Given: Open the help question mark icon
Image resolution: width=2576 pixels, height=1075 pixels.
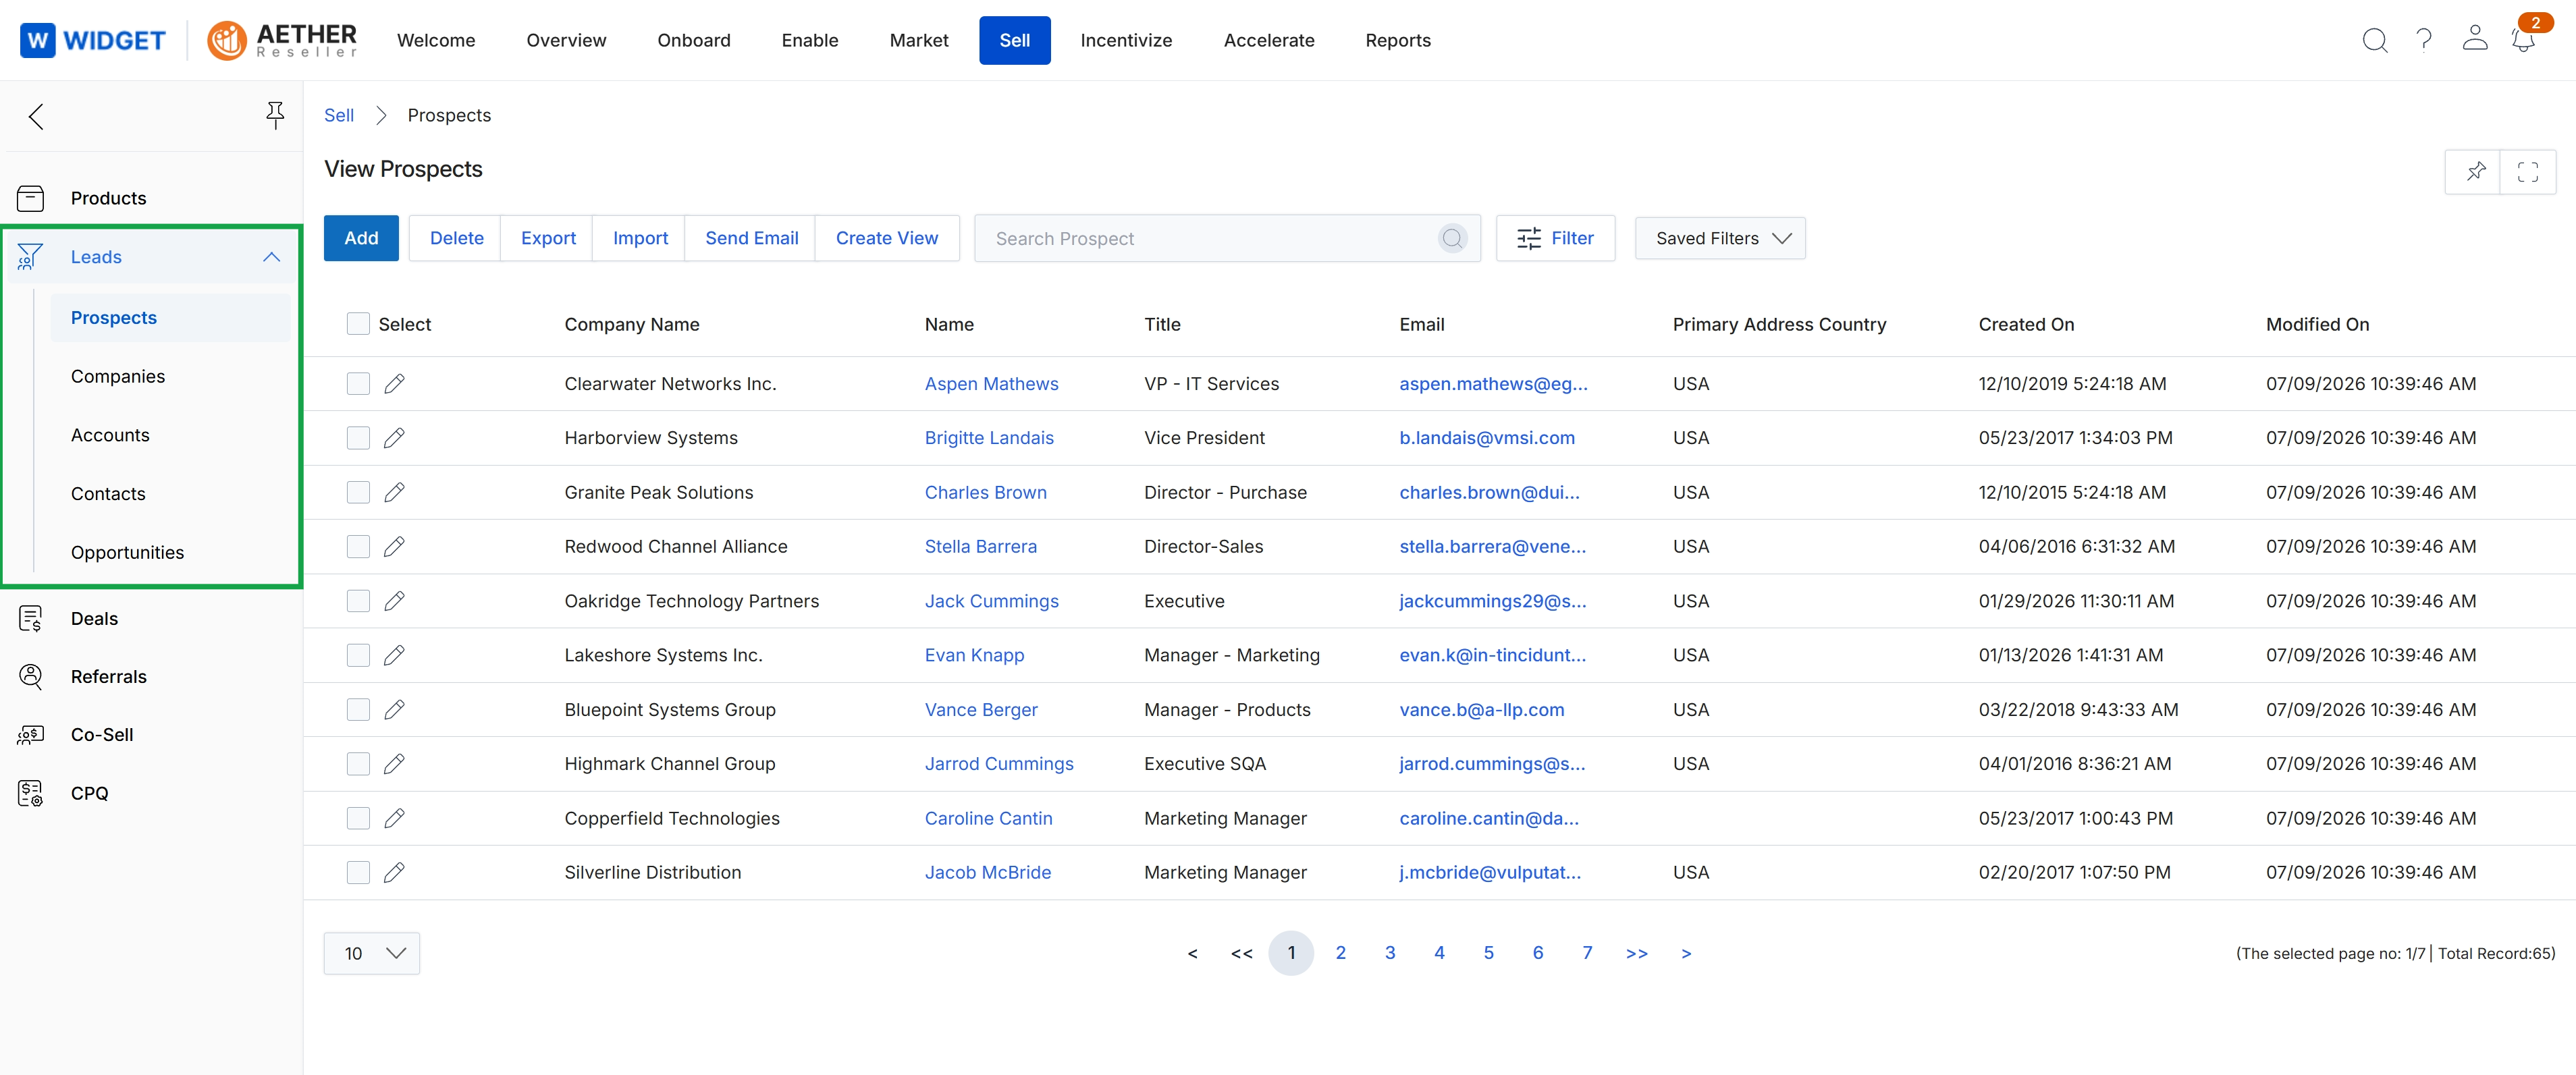Looking at the screenshot, I should [x=2424, y=40].
